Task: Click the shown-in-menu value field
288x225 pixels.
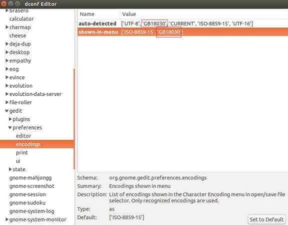Action: (x=151, y=32)
